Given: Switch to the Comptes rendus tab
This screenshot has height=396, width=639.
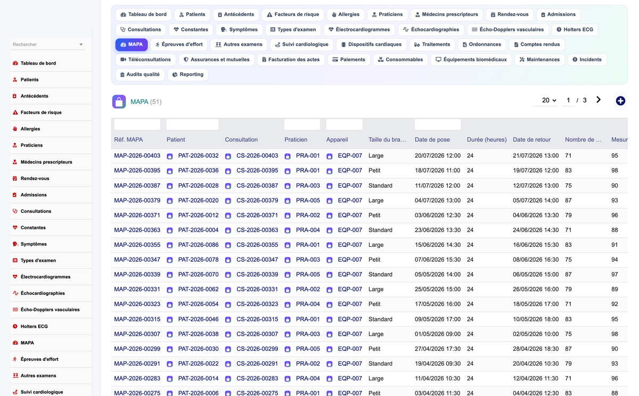Looking at the screenshot, I should pyautogui.click(x=536, y=45).
